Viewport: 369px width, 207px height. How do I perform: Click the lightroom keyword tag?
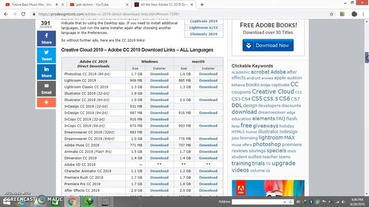[x=270, y=137]
